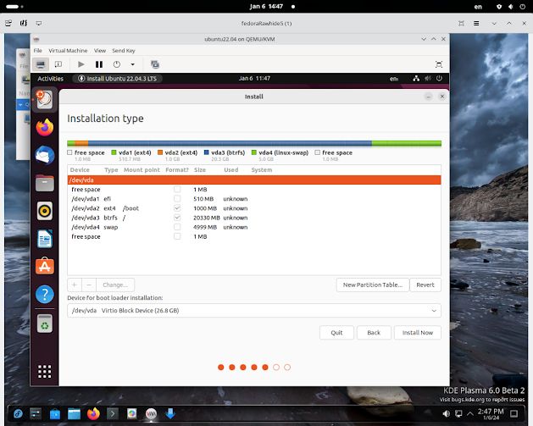Launch Firefox from the Ubuntu dock

point(45,127)
